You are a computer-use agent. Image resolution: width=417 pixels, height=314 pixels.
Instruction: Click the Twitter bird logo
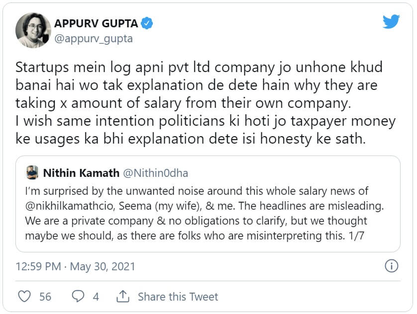click(x=391, y=21)
